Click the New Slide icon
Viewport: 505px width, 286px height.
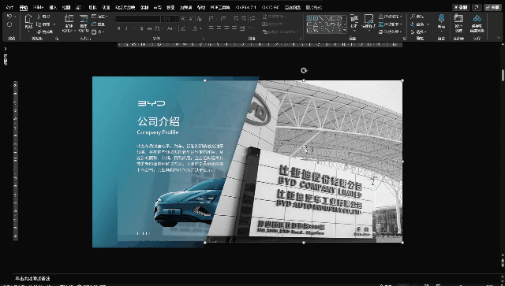(69, 19)
